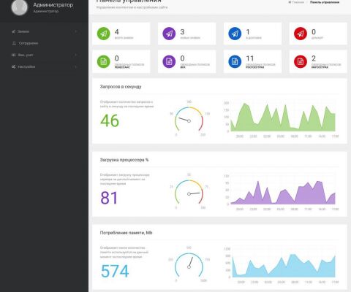
Task: Click the Загрузка процессора % heading
Action: [x=124, y=160]
